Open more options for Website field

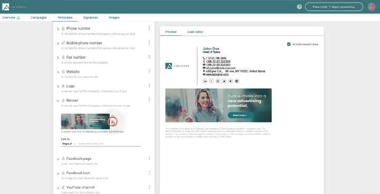click(149, 71)
